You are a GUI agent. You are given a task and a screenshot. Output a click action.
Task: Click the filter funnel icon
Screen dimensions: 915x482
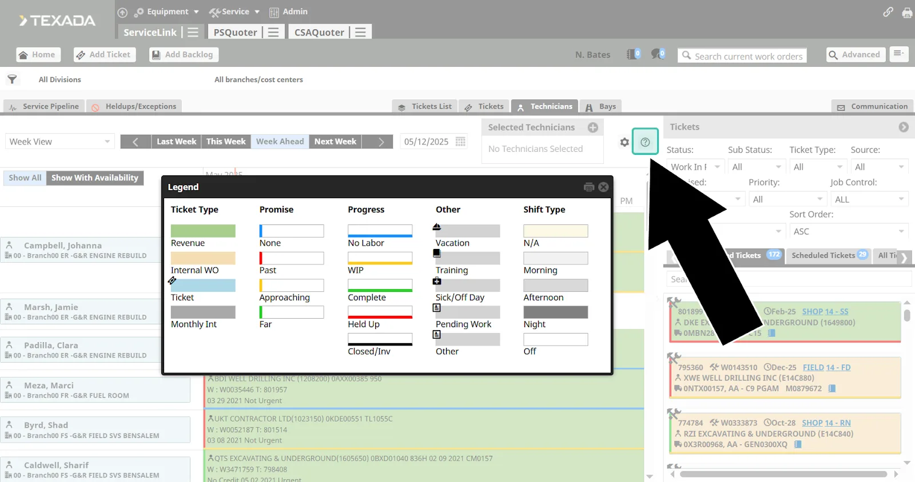pos(12,79)
